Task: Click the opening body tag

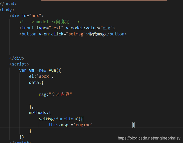Action: (x=7, y=10)
